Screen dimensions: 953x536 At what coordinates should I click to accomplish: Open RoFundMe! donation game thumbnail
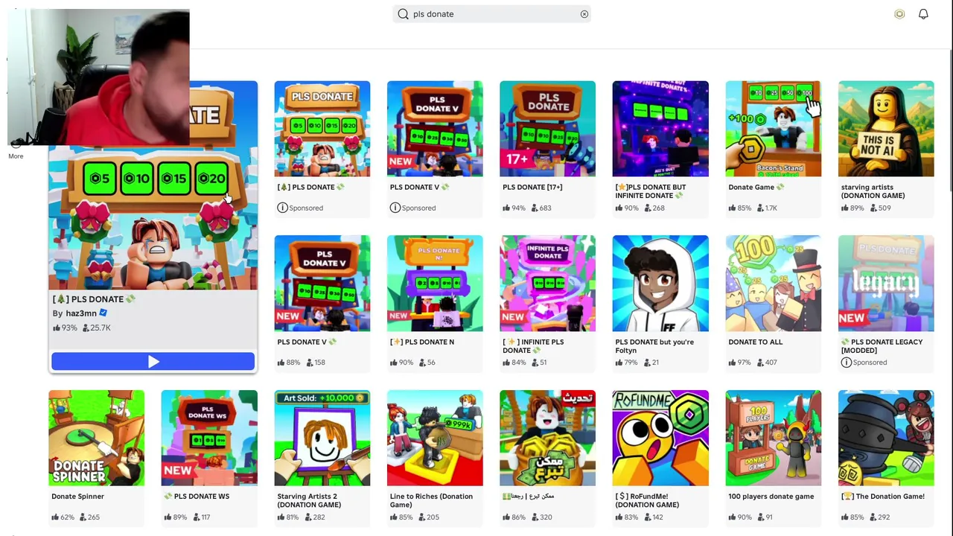660,438
